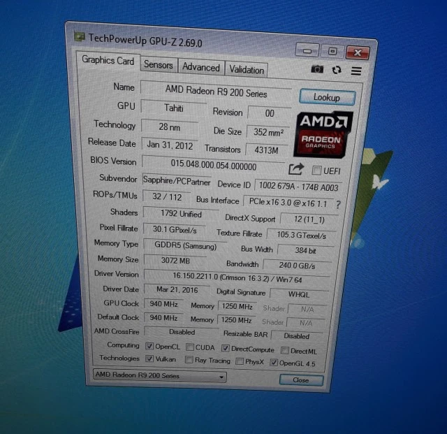Toggle the OpenGL 4.5 checkbox

point(274,363)
